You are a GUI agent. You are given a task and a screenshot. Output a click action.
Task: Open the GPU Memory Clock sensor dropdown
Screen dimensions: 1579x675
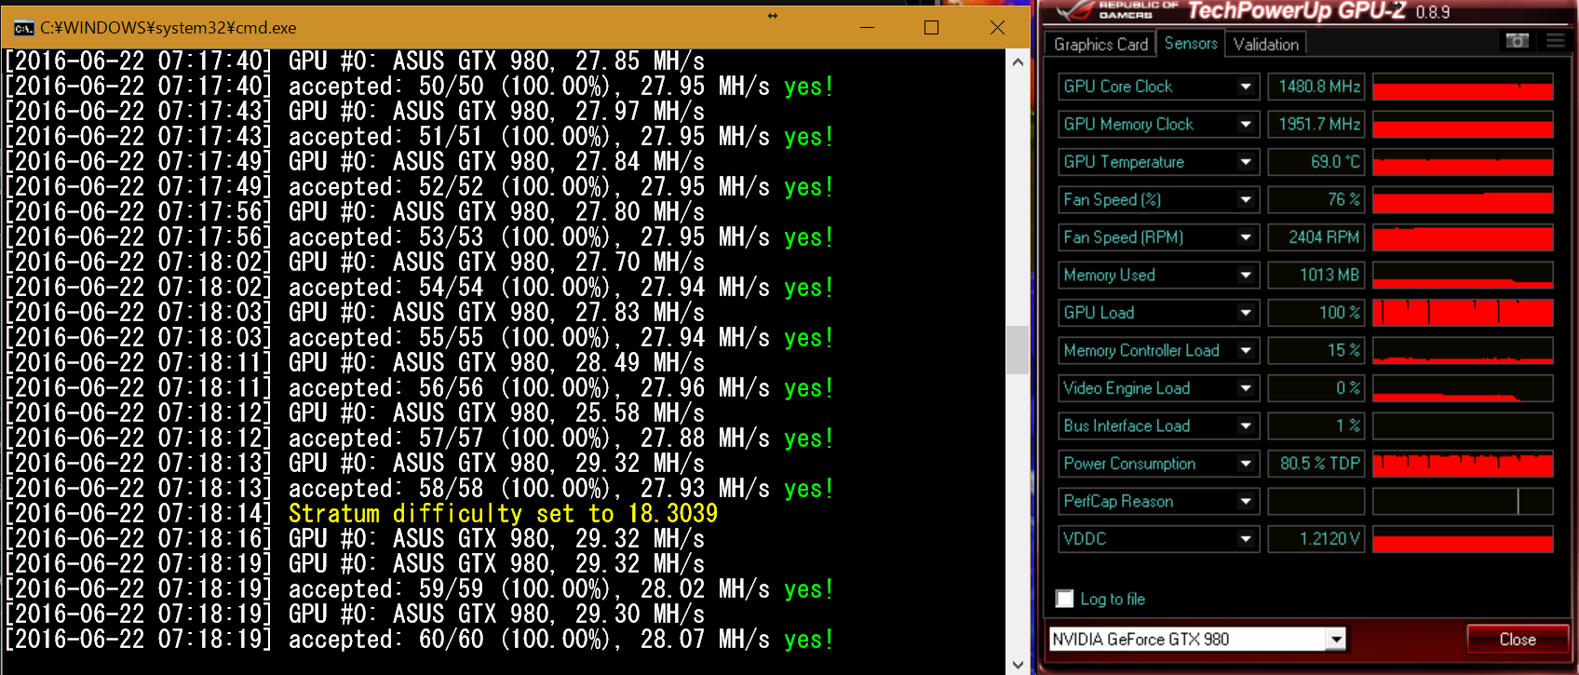click(1246, 124)
